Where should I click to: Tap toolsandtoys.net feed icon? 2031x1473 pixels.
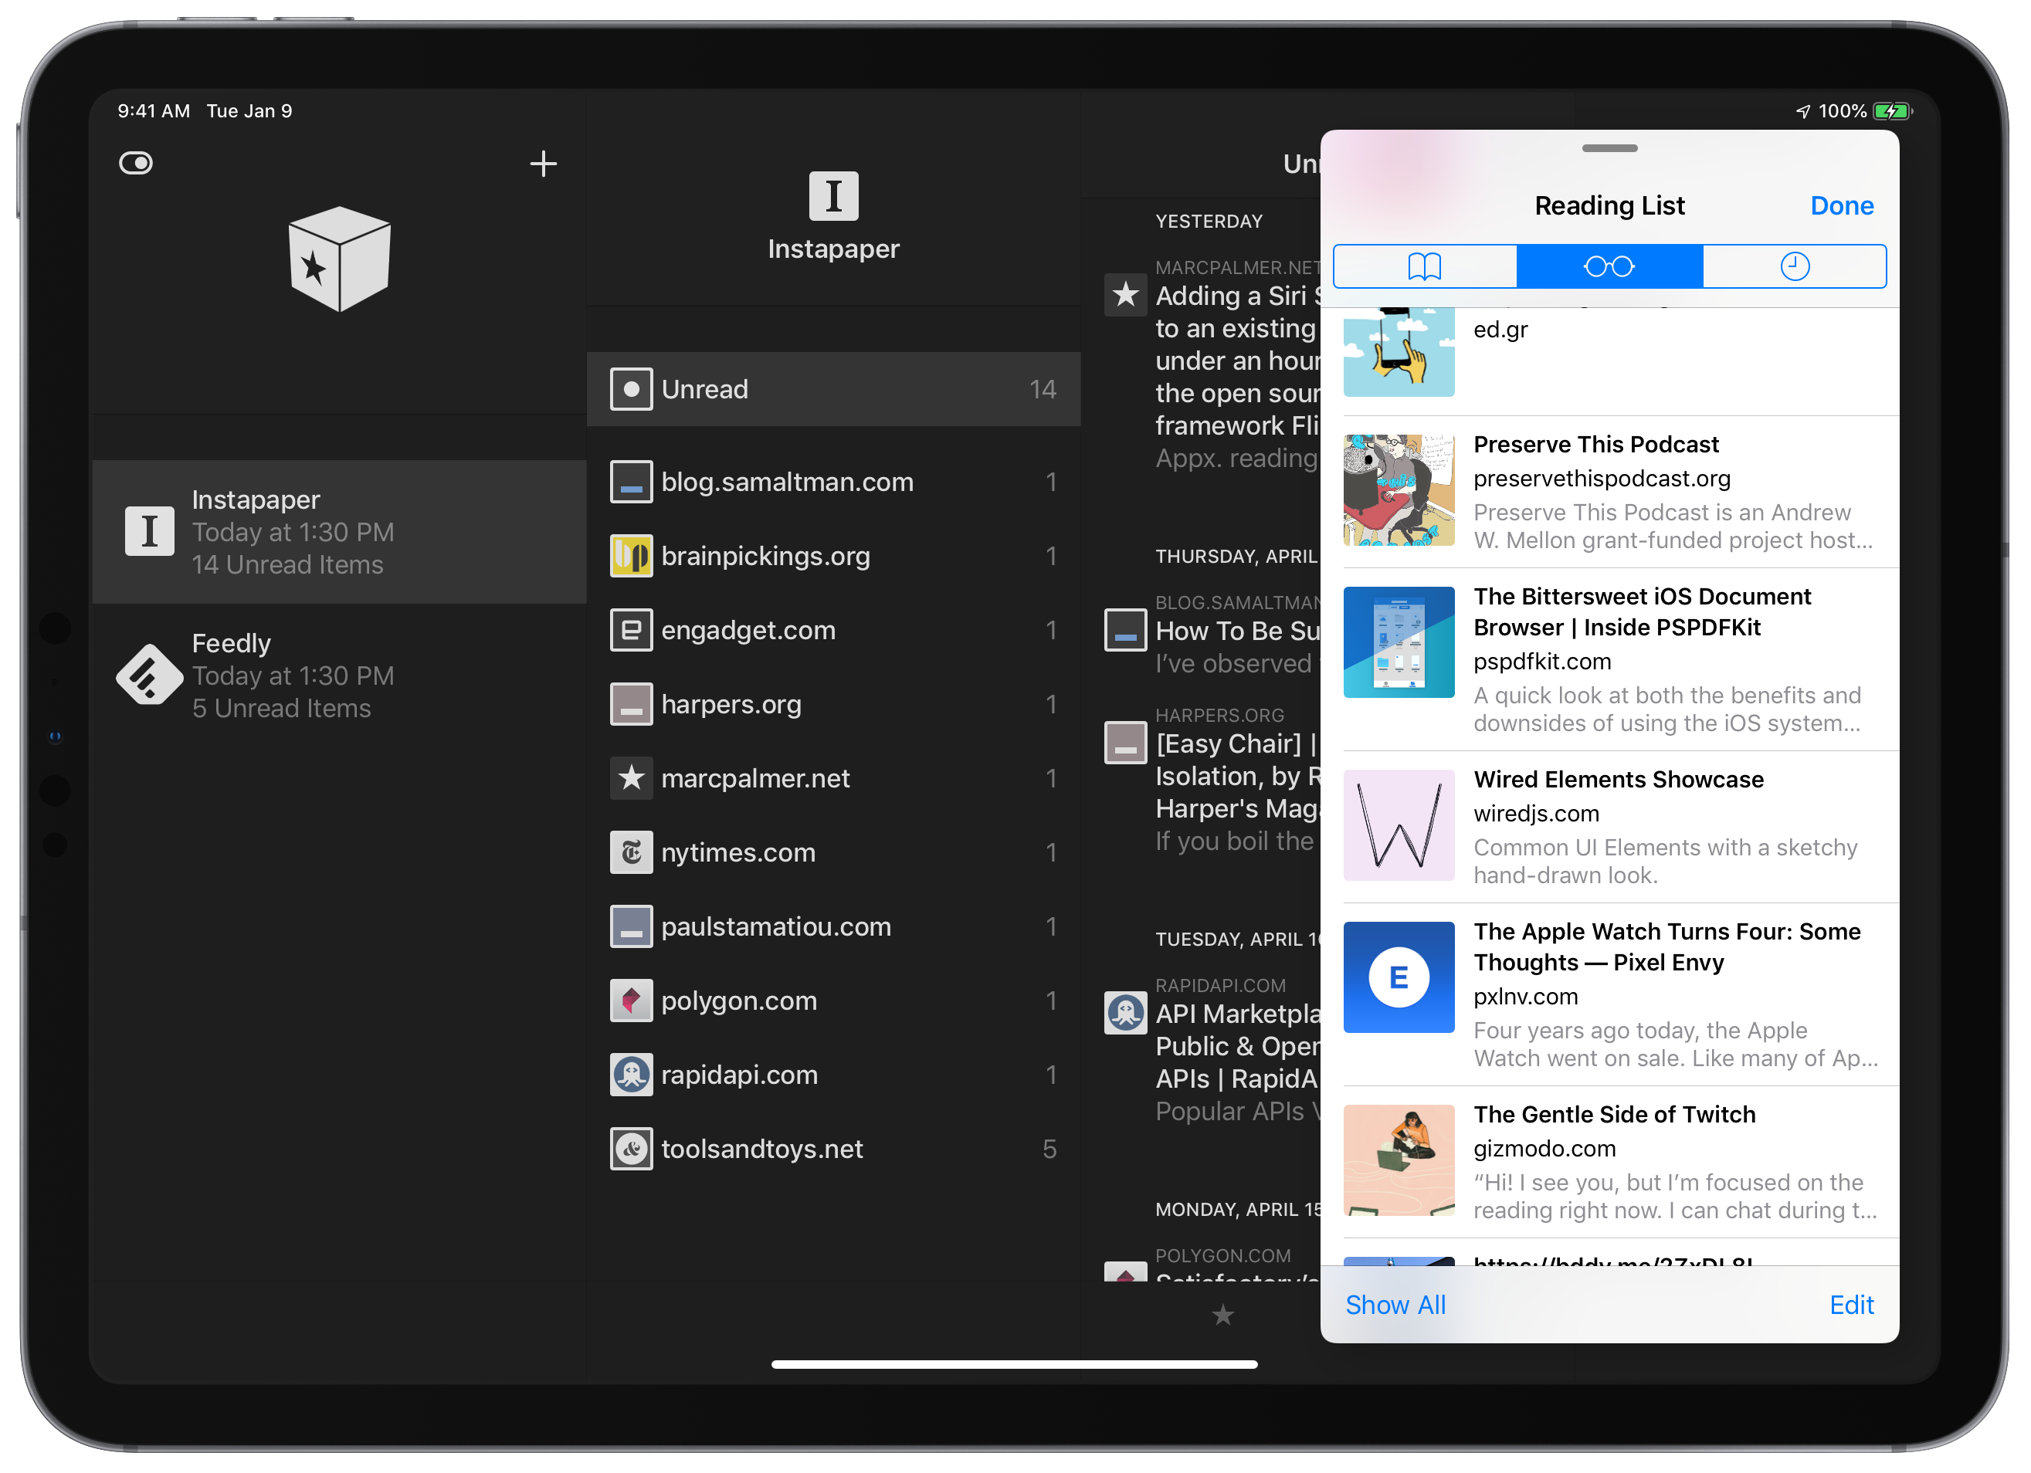[x=632, y=1150]
